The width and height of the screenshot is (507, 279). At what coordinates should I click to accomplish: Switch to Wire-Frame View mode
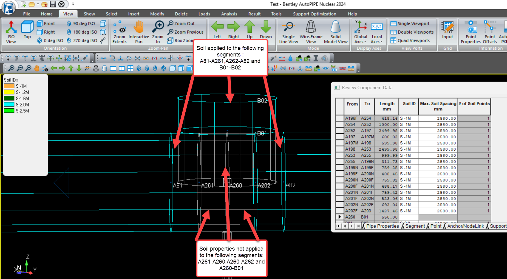click(x=311, y=32)
